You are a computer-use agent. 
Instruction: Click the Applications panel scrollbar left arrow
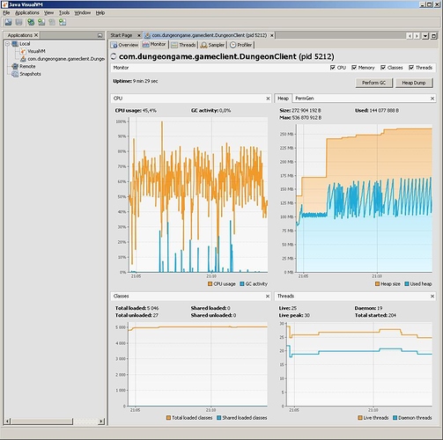tap(8, 422)
